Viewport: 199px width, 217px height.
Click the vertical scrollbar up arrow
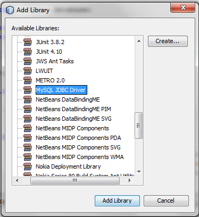[139, 41]
